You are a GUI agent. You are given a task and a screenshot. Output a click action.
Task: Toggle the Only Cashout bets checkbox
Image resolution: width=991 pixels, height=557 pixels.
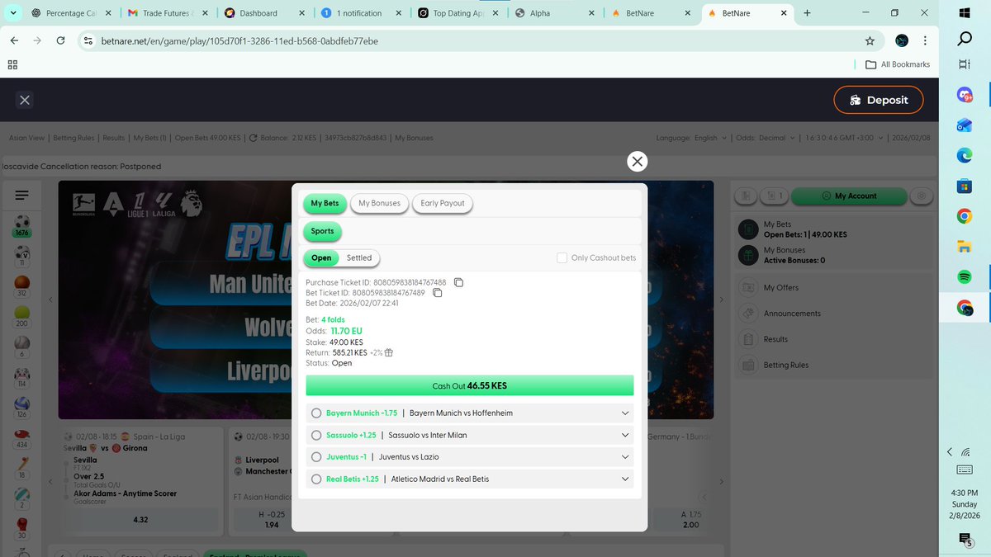(562, 257)
